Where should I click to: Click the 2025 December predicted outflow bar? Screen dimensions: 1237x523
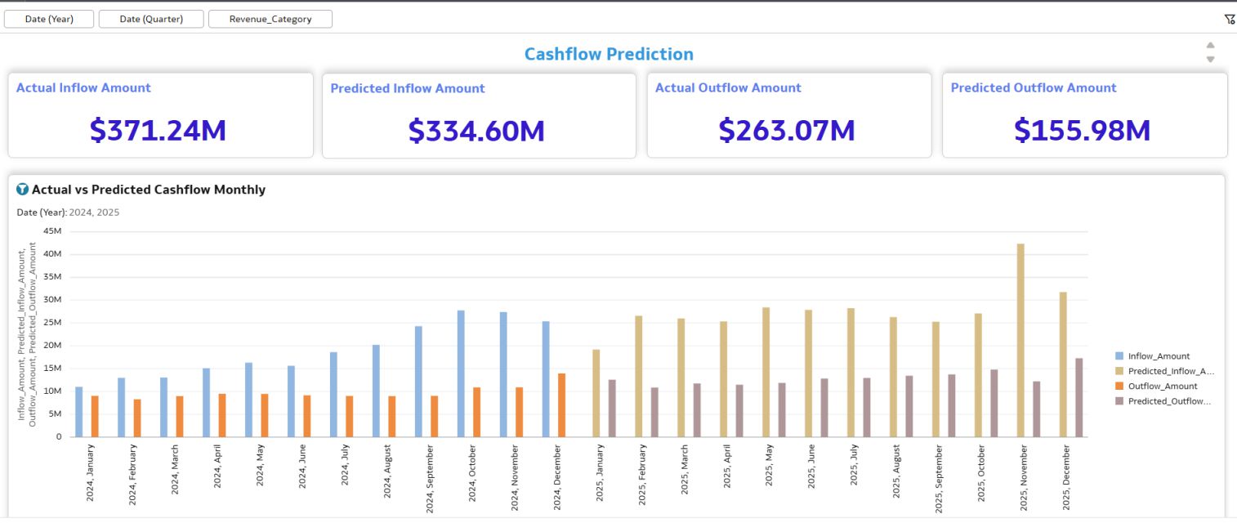tap(1078, 397)
